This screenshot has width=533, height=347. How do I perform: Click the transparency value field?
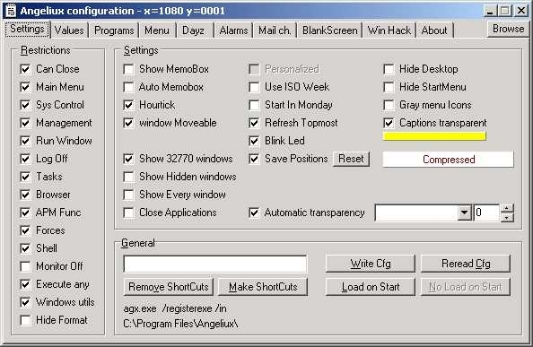(x=486, y=213)
